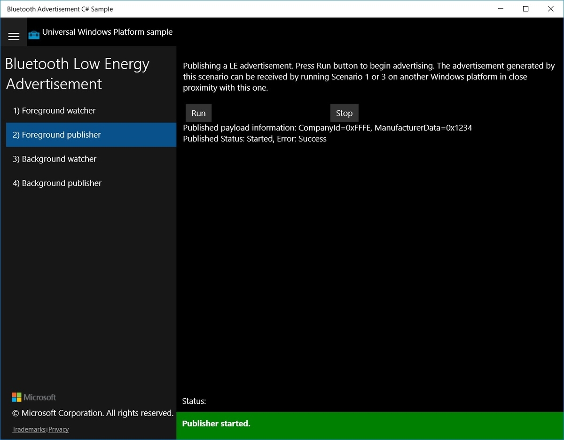564x440 pixels.
Task: Click the Universal Windows Platform sample title
Action: (x=108, y=32)
